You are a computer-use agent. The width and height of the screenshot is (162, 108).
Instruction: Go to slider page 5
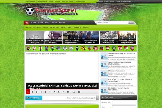point(45,92)
